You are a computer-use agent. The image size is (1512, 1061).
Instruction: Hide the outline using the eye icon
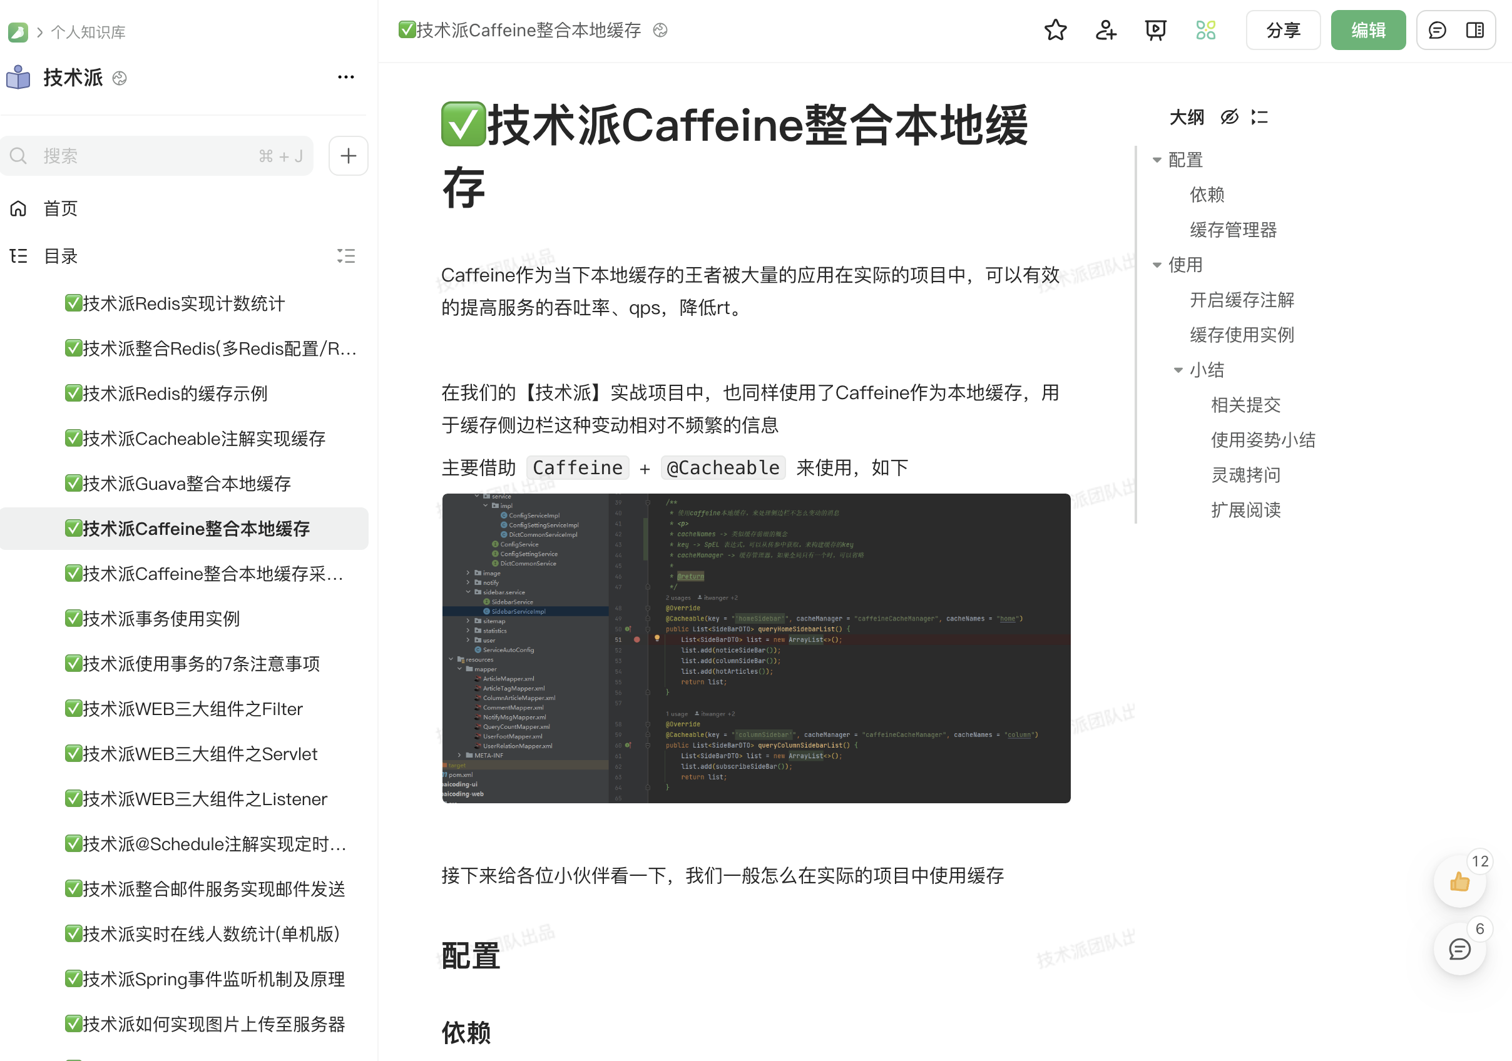click(x=1230, y=117)
